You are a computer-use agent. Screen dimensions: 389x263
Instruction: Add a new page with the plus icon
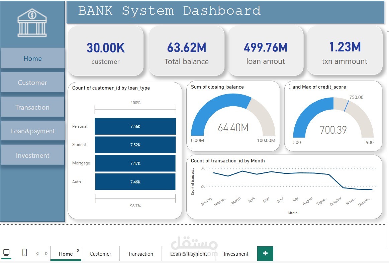265,253
